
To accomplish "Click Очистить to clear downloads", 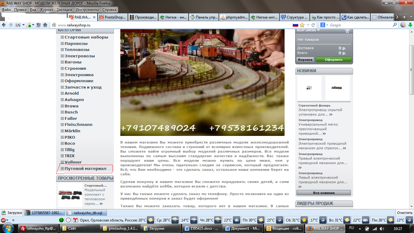I will [x=405, y=213].
